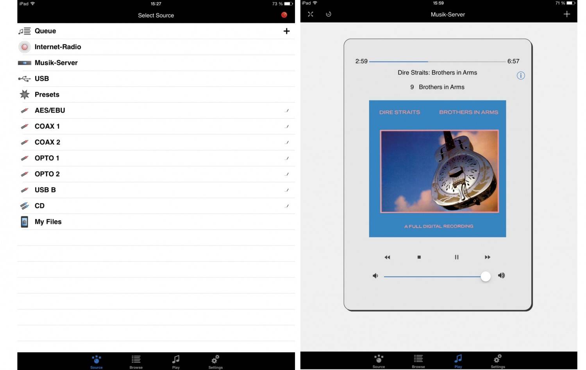The image size is (586, 370).
Task: Tap the Internet-Radio round icon
Action: click(25, 47)
